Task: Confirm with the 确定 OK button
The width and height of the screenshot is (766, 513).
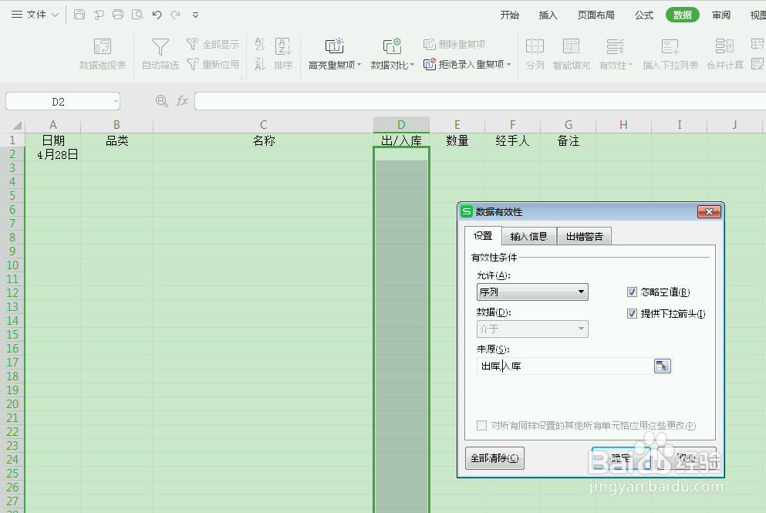Action: tap(622, 457)
